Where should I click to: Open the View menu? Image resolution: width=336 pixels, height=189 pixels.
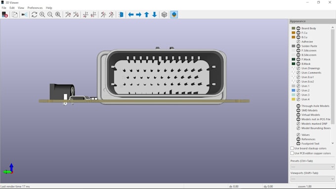[x=21, y=8]
